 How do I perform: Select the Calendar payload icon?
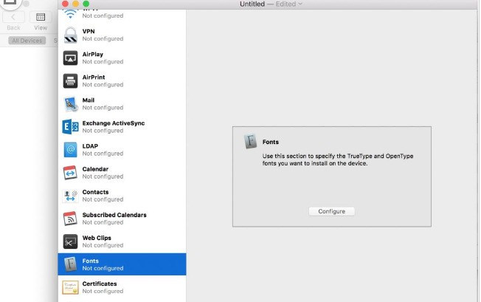(x=71, y=173)
